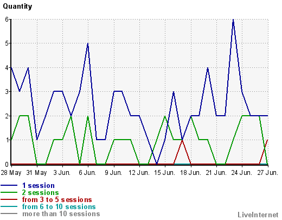Click the gray more than 10 sessions line
282x220 pixels.
pos(9,213)
